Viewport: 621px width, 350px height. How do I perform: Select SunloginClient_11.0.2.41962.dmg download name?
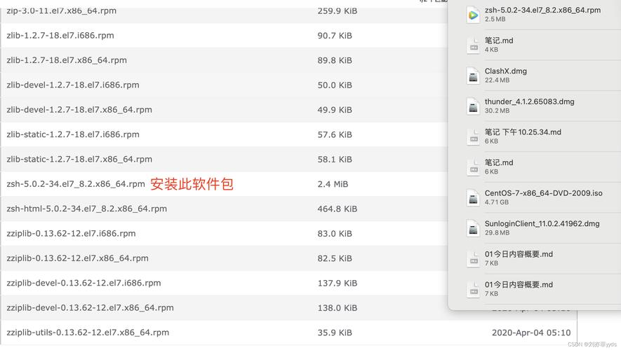point(542,223)
